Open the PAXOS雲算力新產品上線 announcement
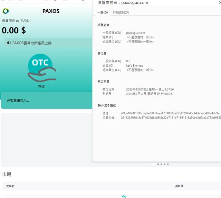The height and width of the screenshot is (198, 221). pyautogui.click(x=32, y=43)
